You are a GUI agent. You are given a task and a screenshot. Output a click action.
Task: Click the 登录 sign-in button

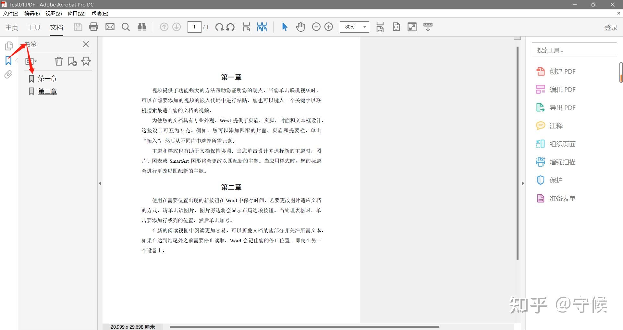coord(611,27)
